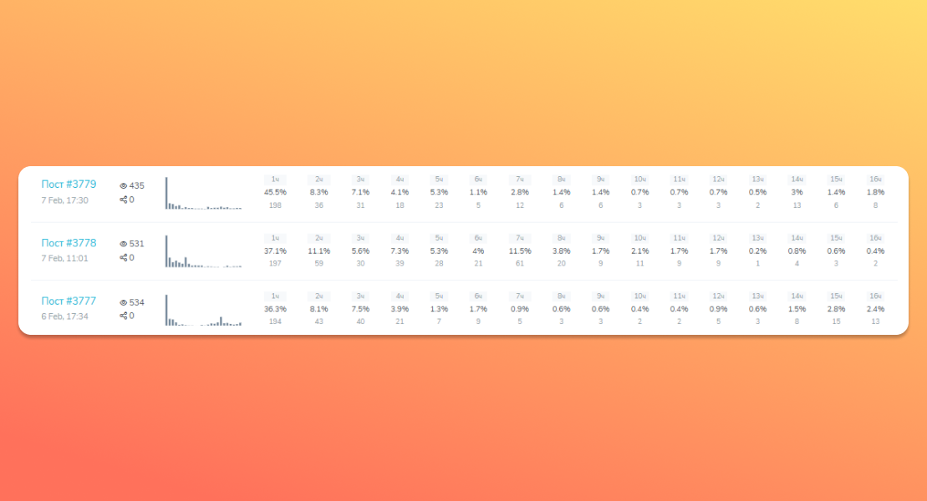The image size is (927, 501).
Task: Click the 3.9% value in Пост #3777 row
Action: pos(400,309)
